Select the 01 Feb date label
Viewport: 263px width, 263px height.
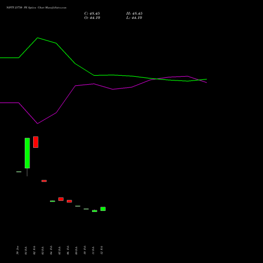click(x=26, y=250)
